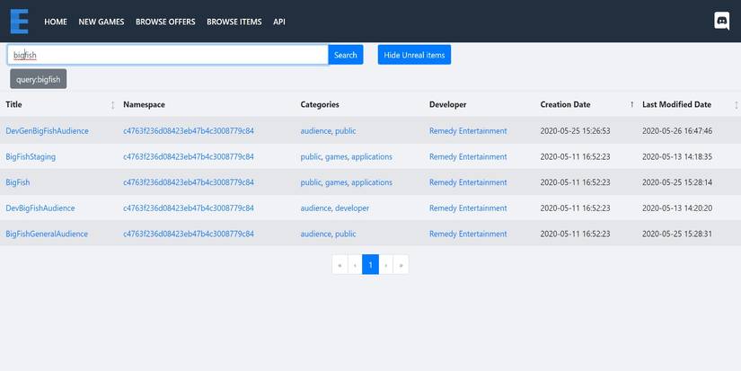Open the Home menu item
Image resolution: width=741 pixels, height=371 pixels.
[56, 22]
